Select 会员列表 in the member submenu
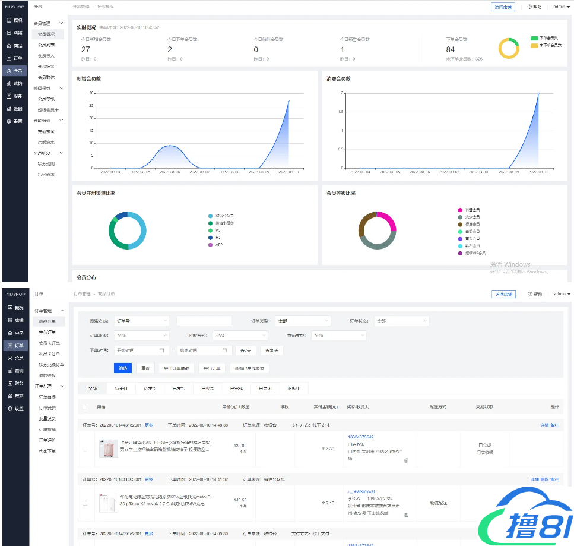Screen dimensions: 574x546 (x=46, y=45)
